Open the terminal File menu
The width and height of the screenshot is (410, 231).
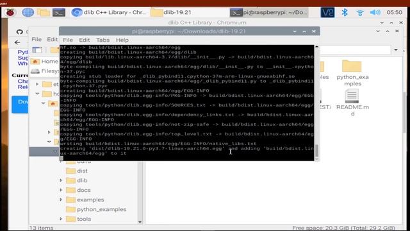tap(68, 40)
